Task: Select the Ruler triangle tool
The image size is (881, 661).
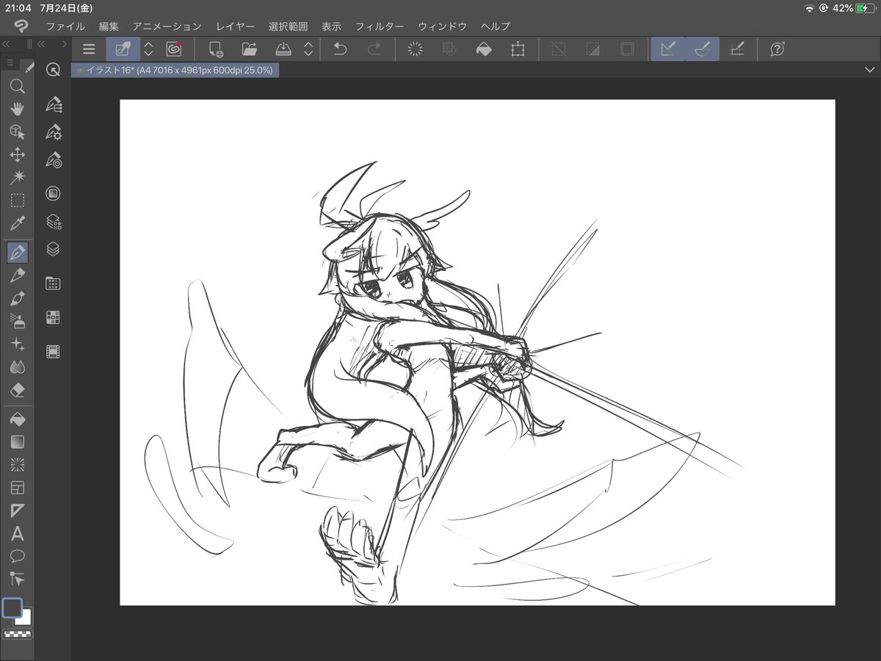Action: pyautogui.click(x=18, y=510)
